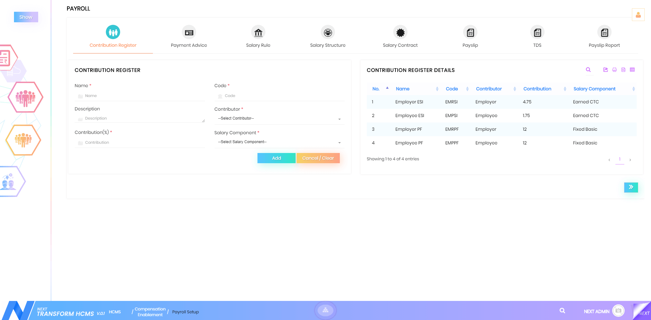Go to the Payment Advice tab
The height and width of the screenshot is (320, 651).
click(189, 37)
